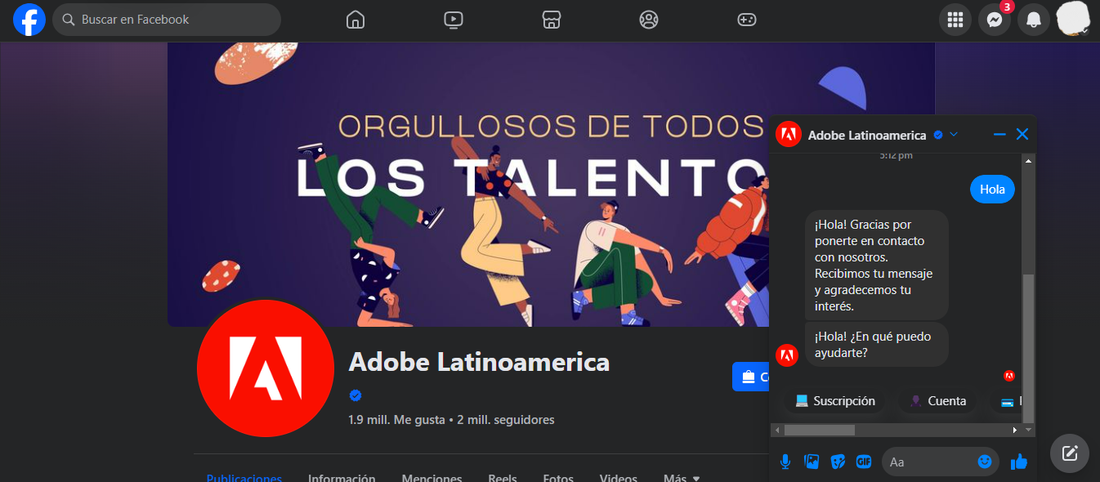Viewport: 1100px width, 482px height.
Task: Switch to the Información tab
Action: (x=342, y=478)
